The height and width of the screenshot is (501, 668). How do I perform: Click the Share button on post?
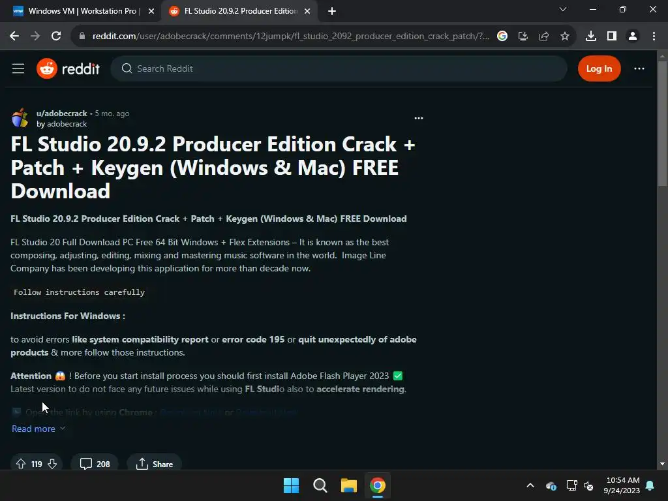pos(155,464)
